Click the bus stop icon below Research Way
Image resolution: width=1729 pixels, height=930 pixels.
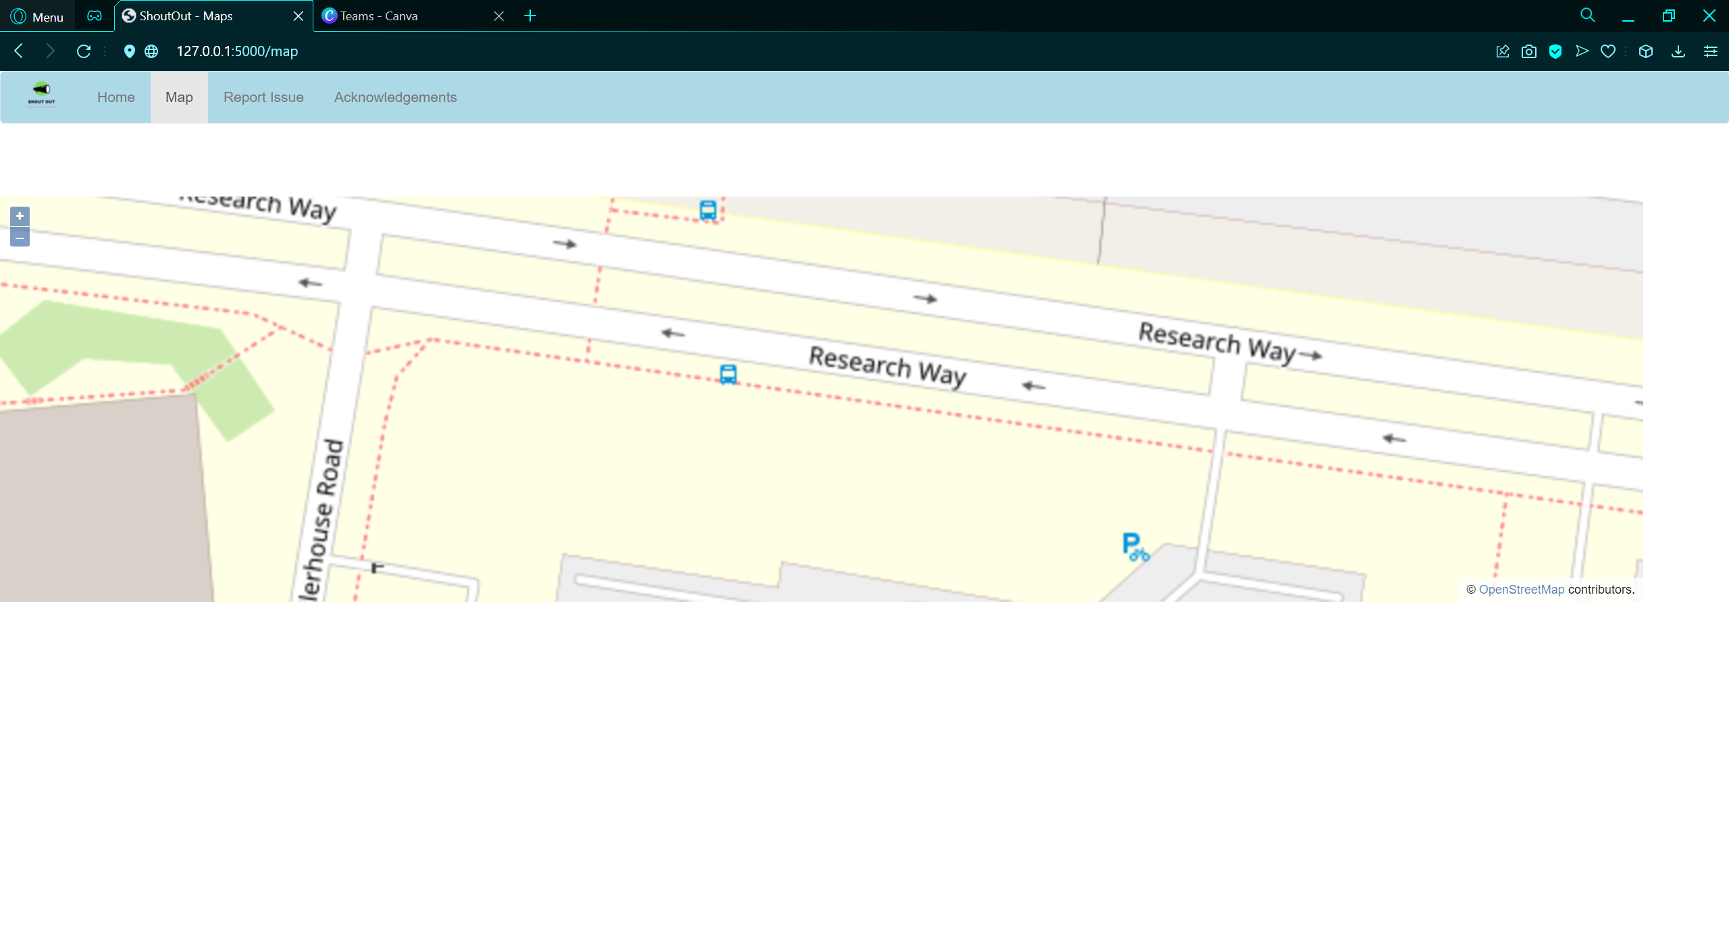728,374
